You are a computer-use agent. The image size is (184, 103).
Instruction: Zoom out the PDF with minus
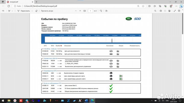76,11
